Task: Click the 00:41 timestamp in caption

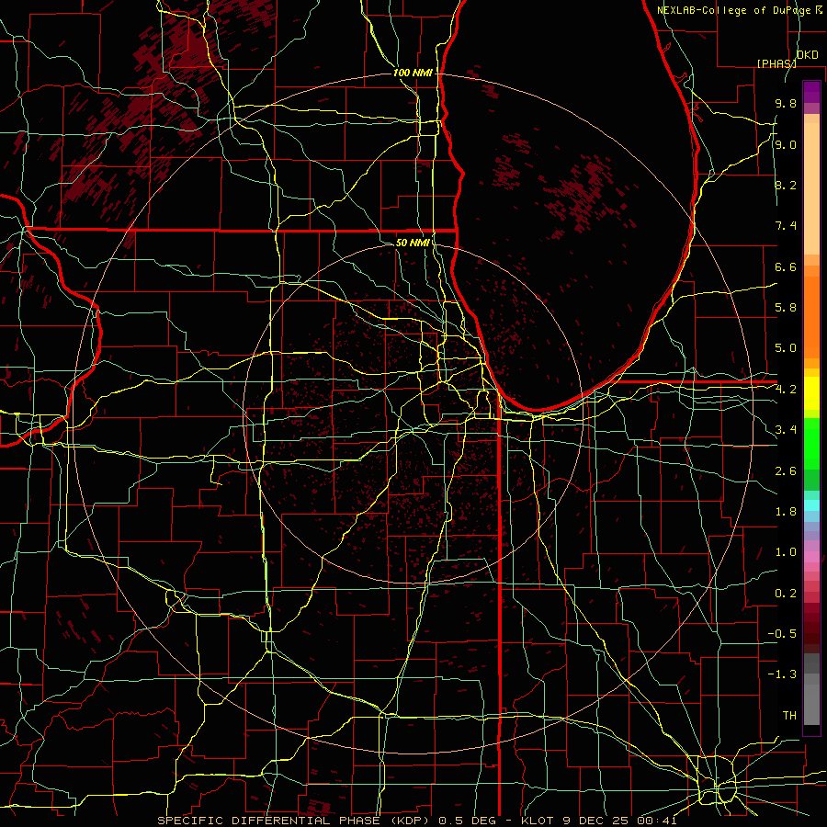Action: pyautogui.click(x=659, y=821)
